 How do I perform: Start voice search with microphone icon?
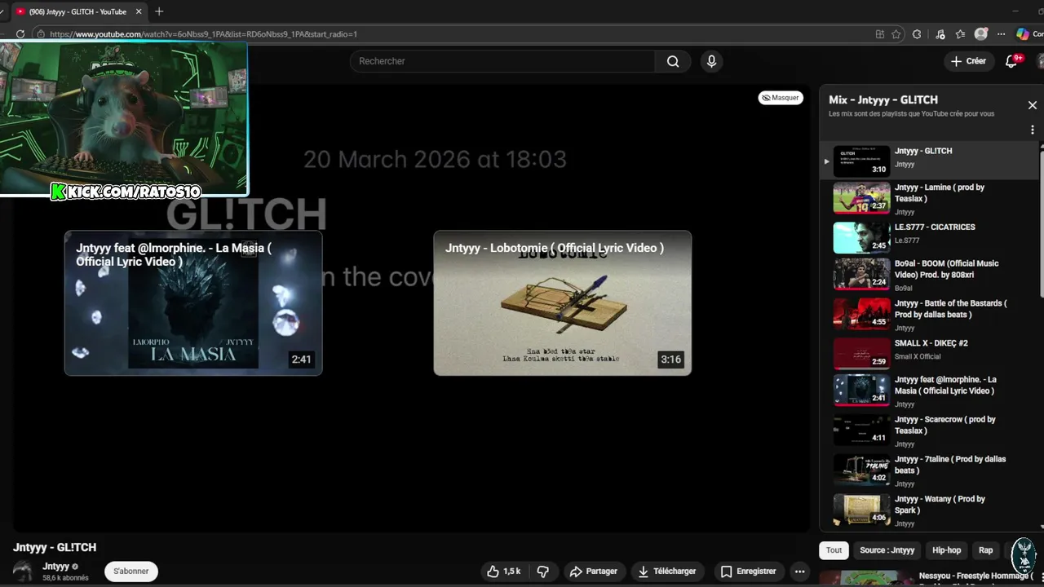click(711, 61)
